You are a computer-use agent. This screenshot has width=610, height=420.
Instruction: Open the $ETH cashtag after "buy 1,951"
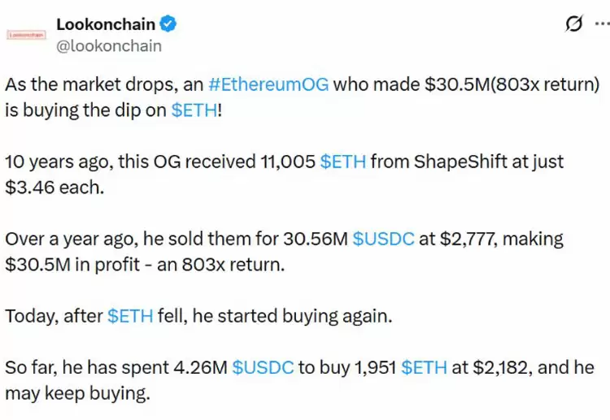pyautogui.click(x=424, y=367)
